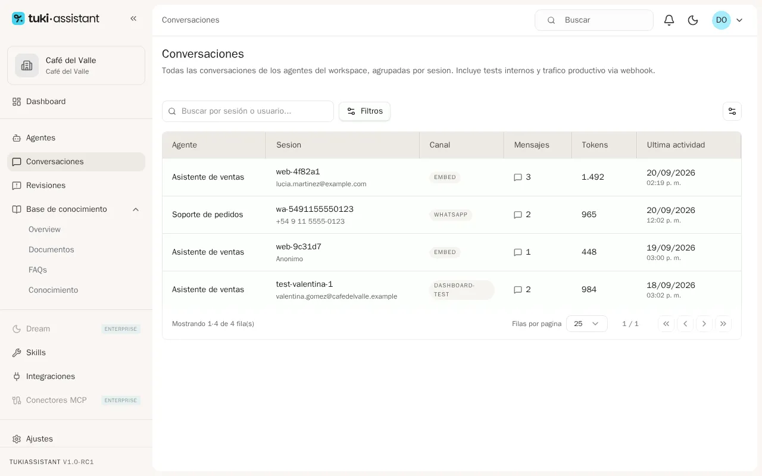Go to first page button
Viewport: 762px width, 476px height.
click(666, 324)
